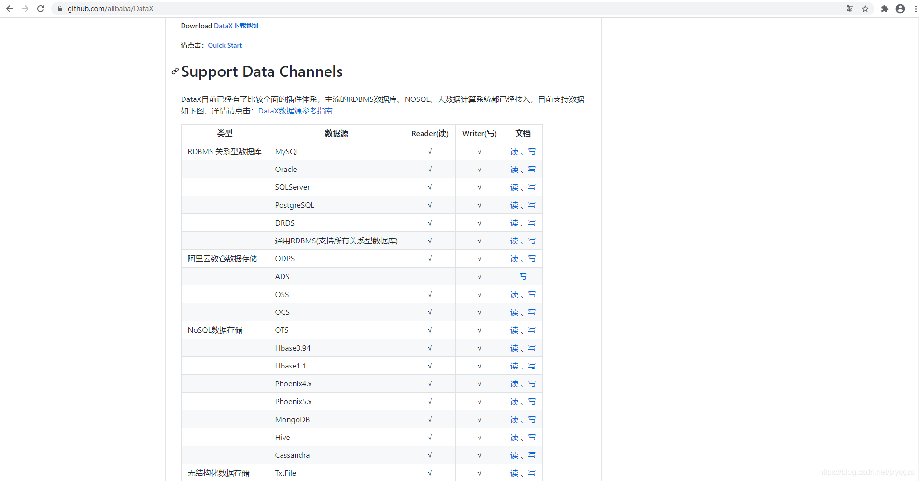
Task: Open the OTS 读 documentation link
Action: point(514,330)
